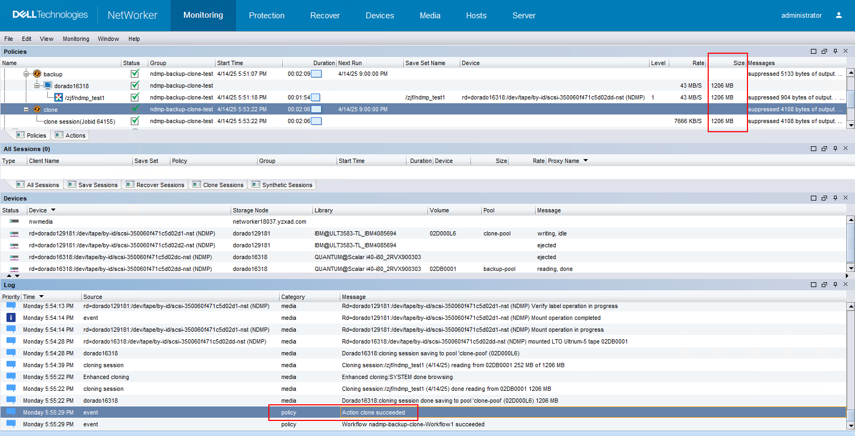The image size is (855, 436).
Task: Switch to the Save Sessions tab
Action: 92,184
